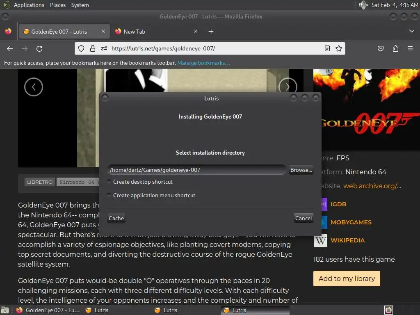This screenshot has width=420, height=315.
Task: Open the Firefox hamburger menu
Action: [x=410, y=48]
